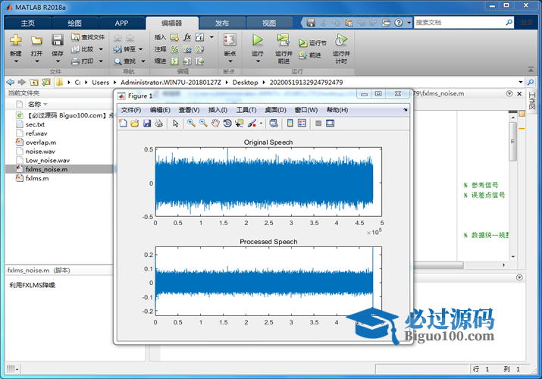
Task: Toggle the Zoom In tool
Action: coord(191,124)
